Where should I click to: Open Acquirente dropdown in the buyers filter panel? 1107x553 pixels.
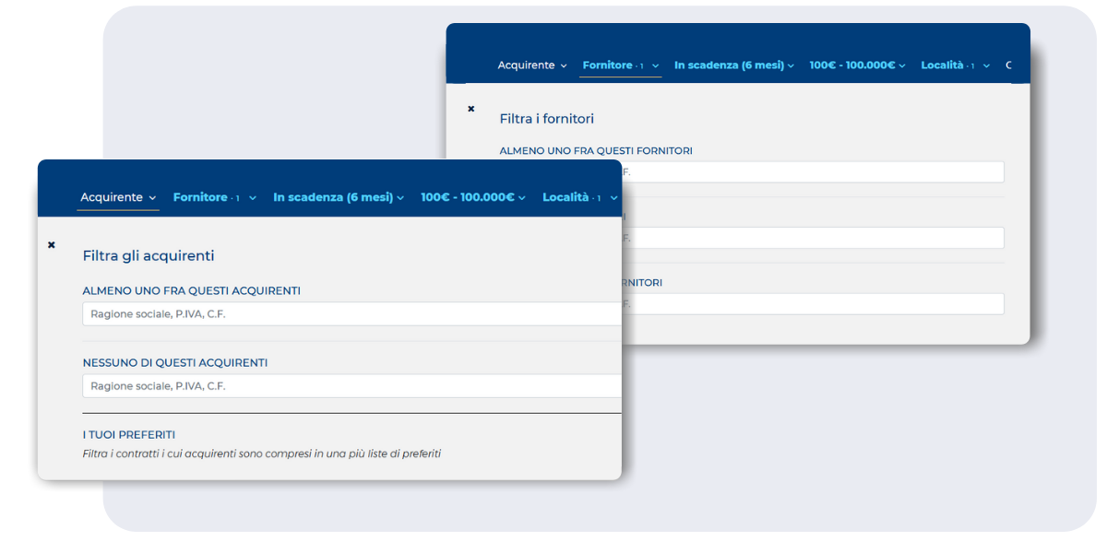[x=112, y=197]
